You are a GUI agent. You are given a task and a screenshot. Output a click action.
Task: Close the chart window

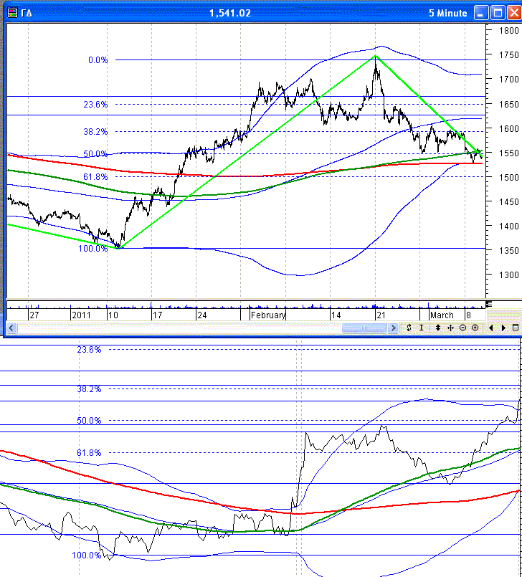(x=513, y=13)
